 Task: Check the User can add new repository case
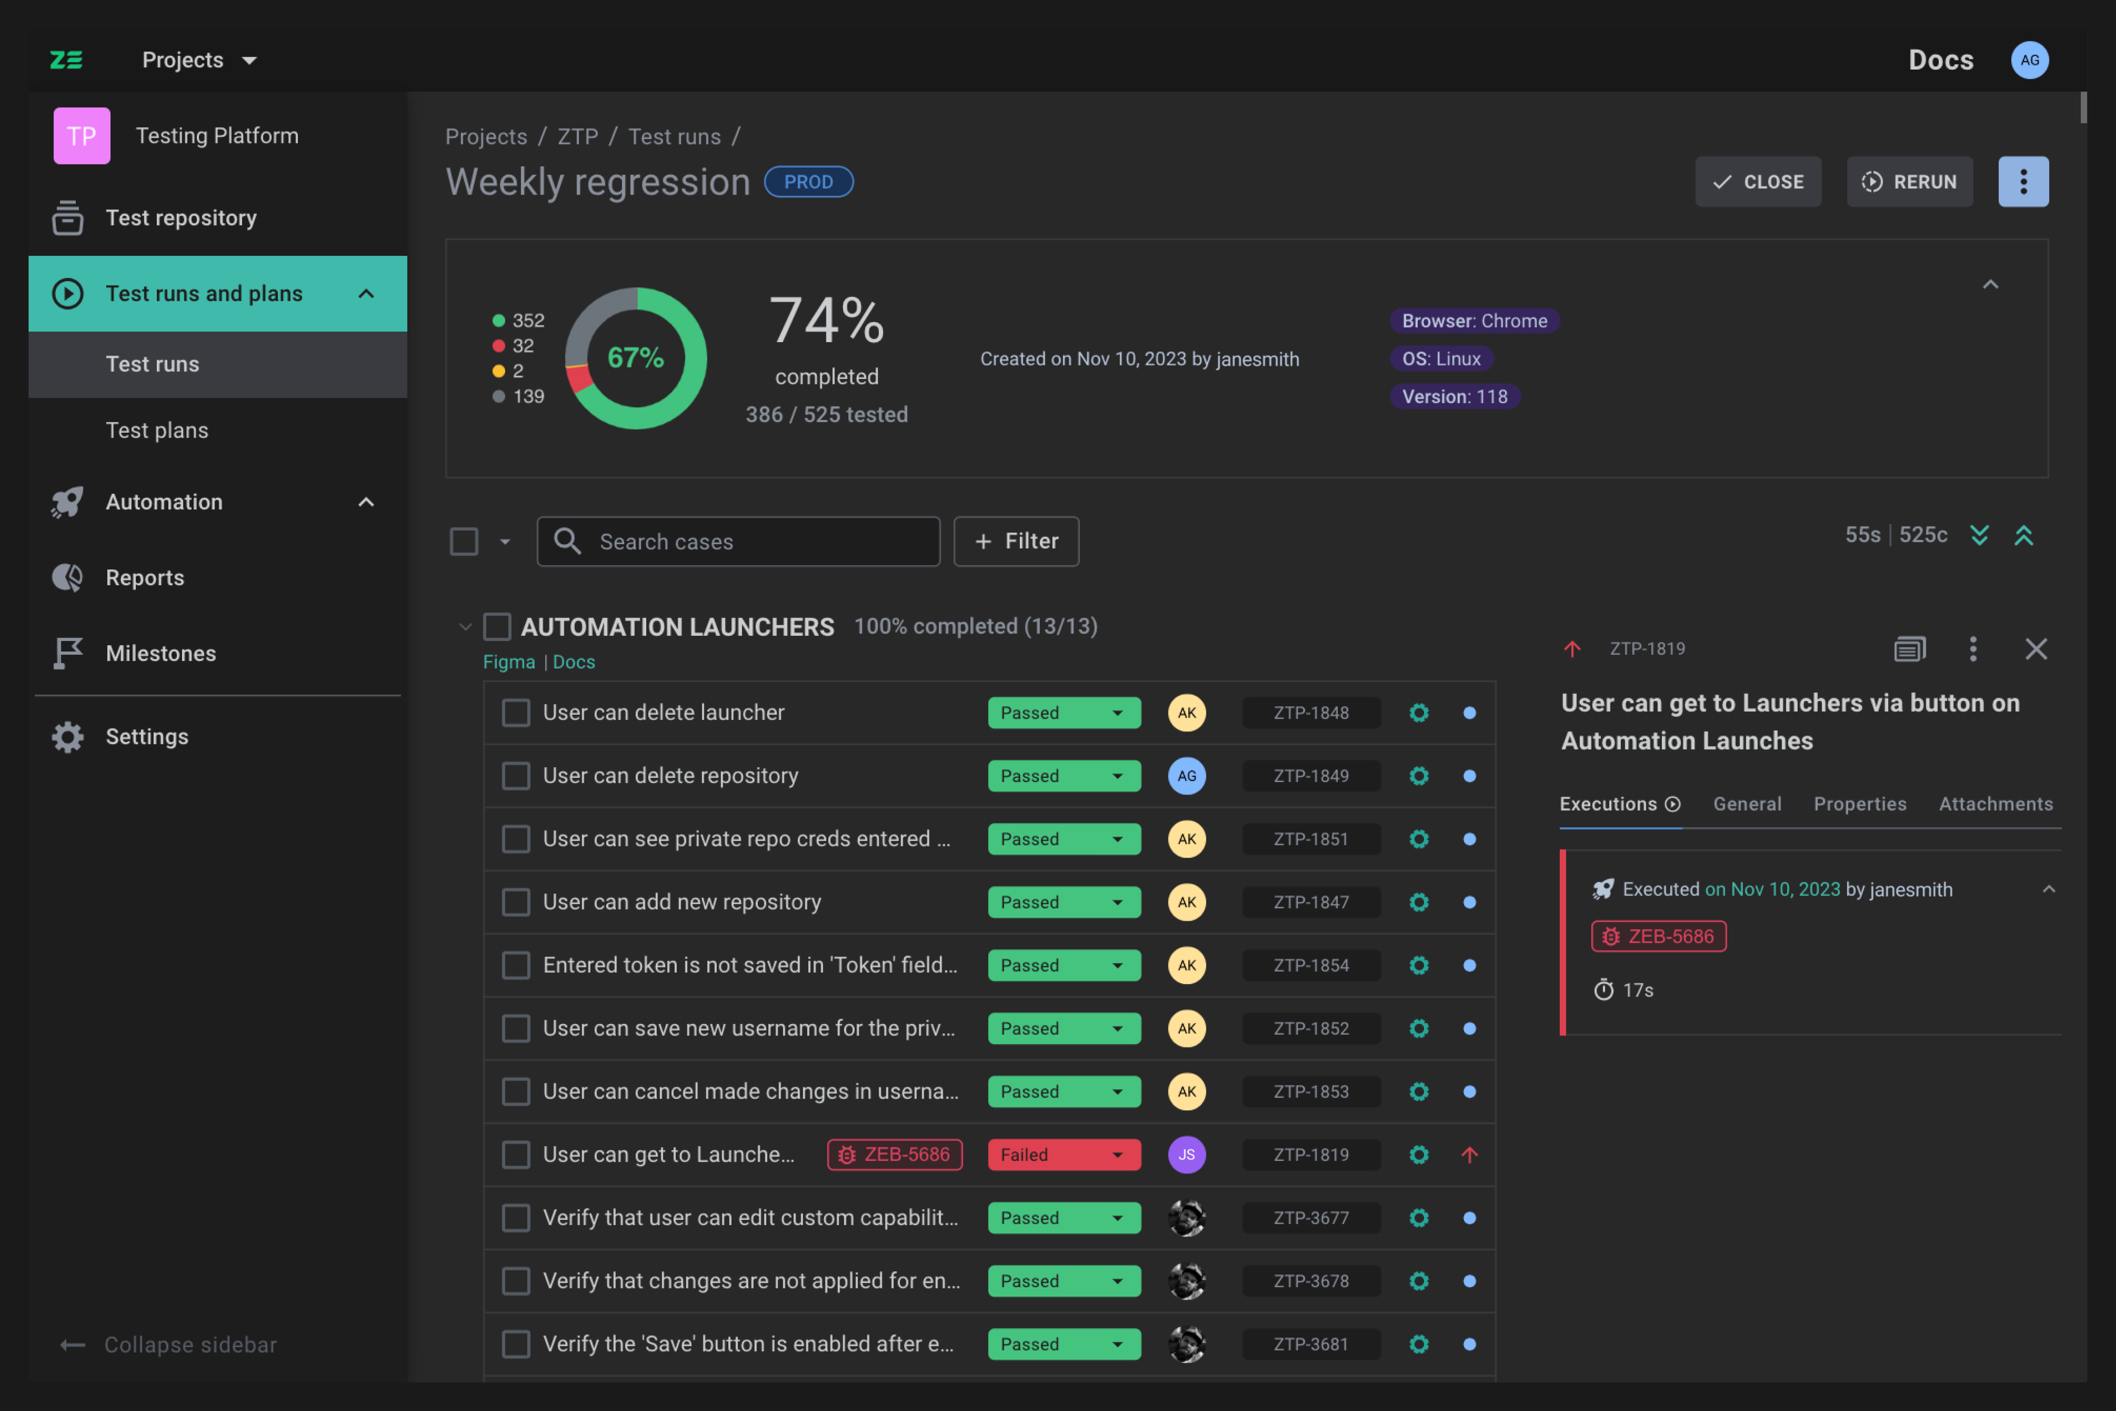point(516,902)
